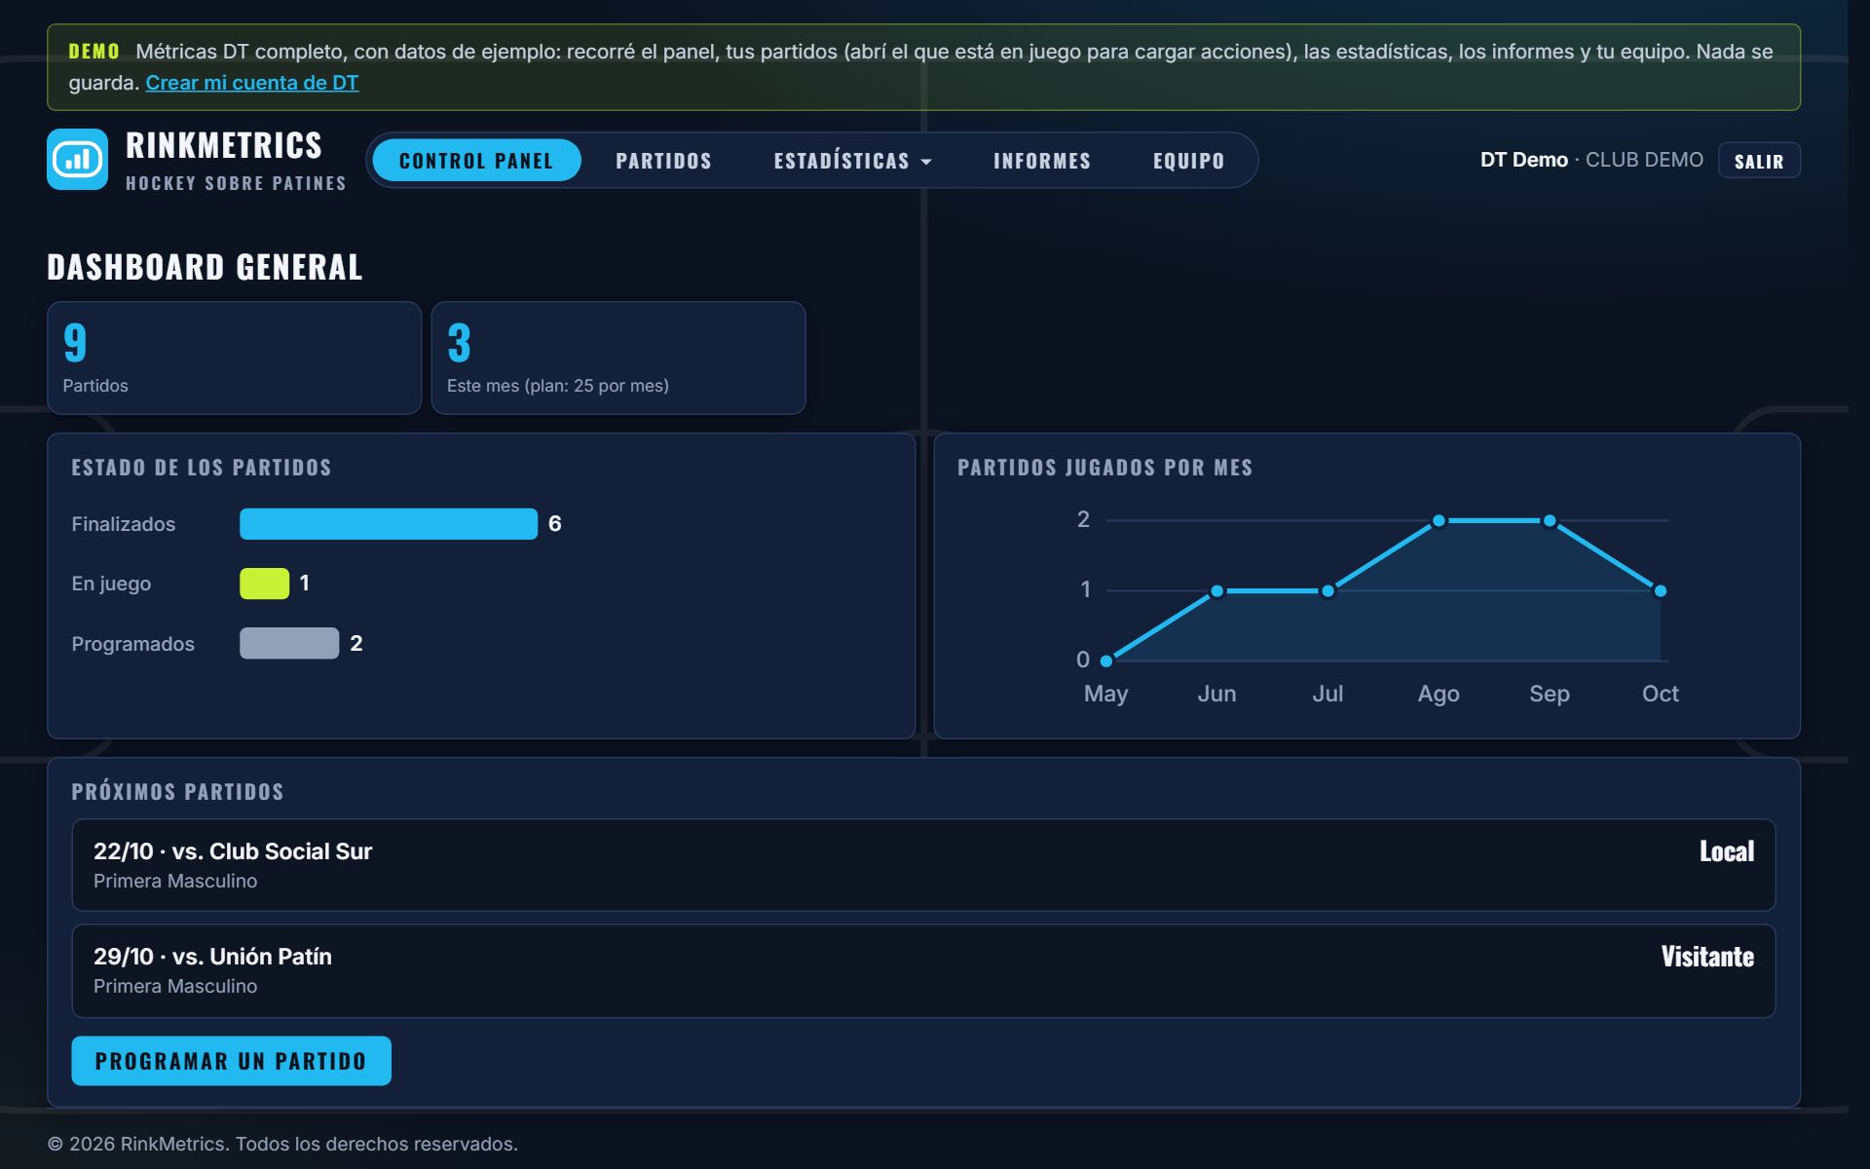Click the Sep data point on chart
This screenshot has height=1169, width=1870.
[1550, 521]
